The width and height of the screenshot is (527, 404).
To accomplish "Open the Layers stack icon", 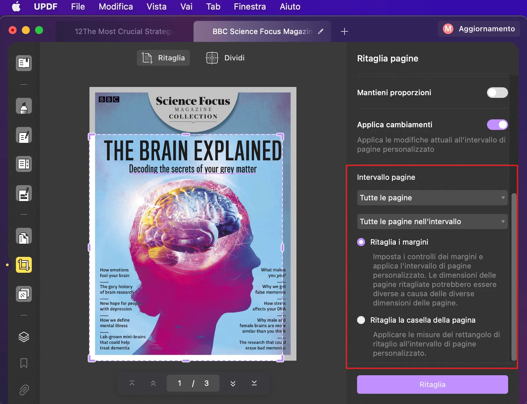I will pyautogui.click(x=24, y=337).
